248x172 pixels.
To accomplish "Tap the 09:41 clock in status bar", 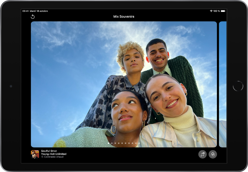I will coord(26,11).
